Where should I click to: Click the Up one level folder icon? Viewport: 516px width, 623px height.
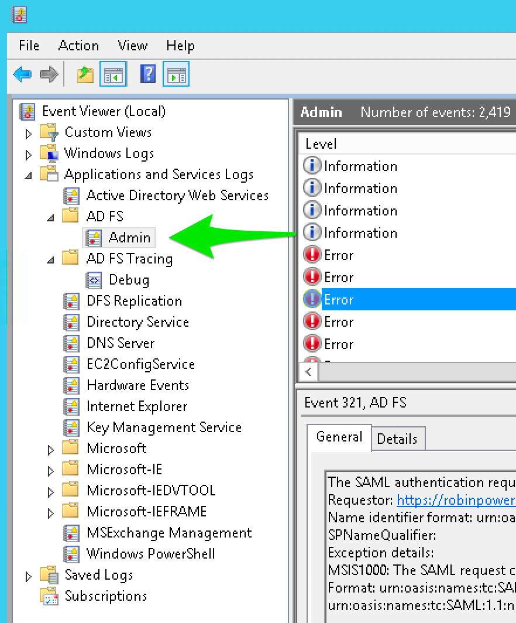pos(85,74)
